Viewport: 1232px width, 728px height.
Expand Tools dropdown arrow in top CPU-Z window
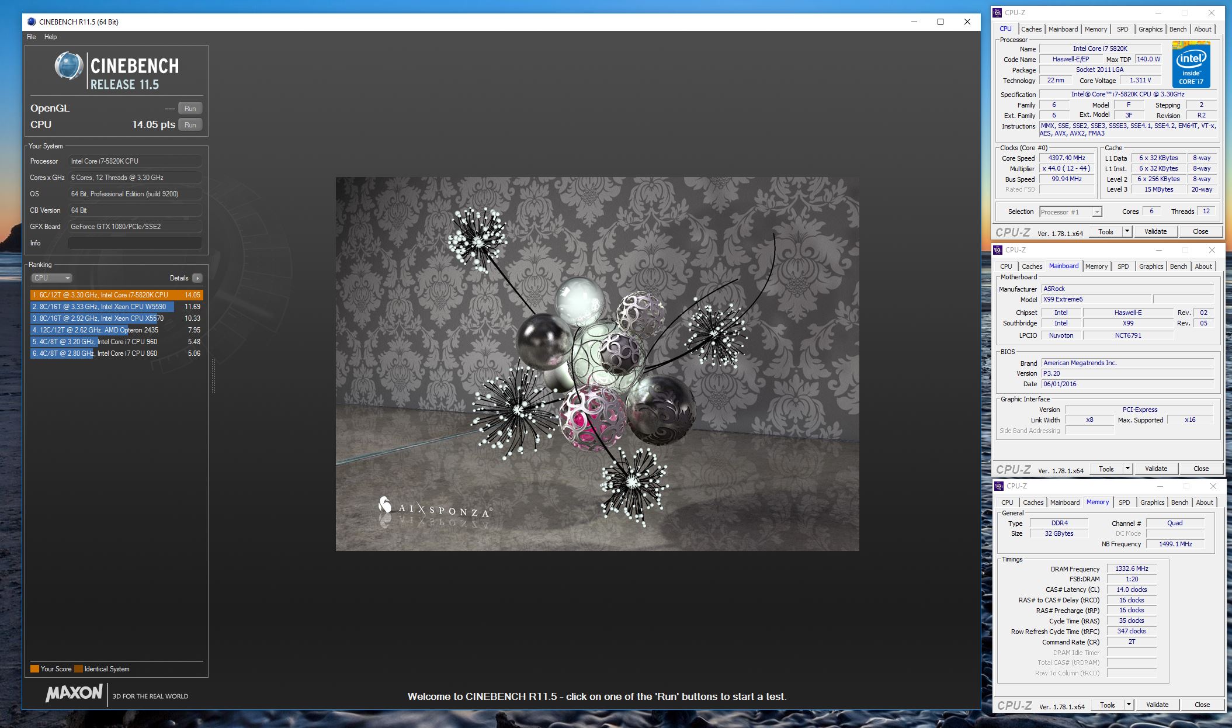[x=1127, y=232]
